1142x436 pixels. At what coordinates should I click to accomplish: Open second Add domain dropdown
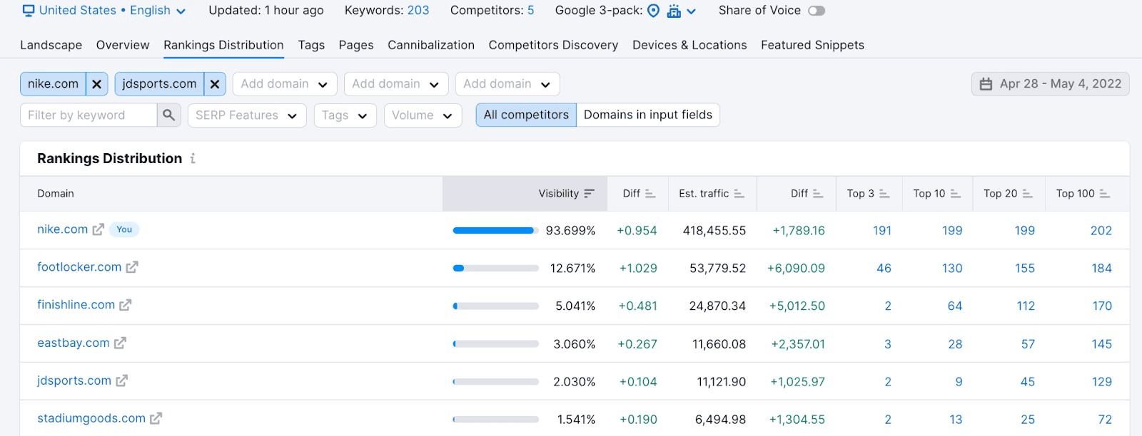click(x=395, y=84)
